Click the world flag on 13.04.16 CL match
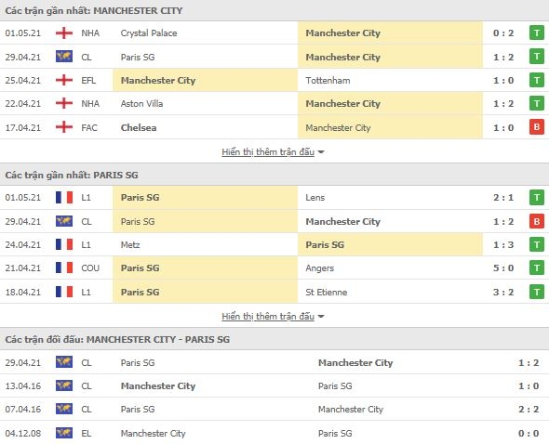This screenshot has height=444, width=549. 64,385
